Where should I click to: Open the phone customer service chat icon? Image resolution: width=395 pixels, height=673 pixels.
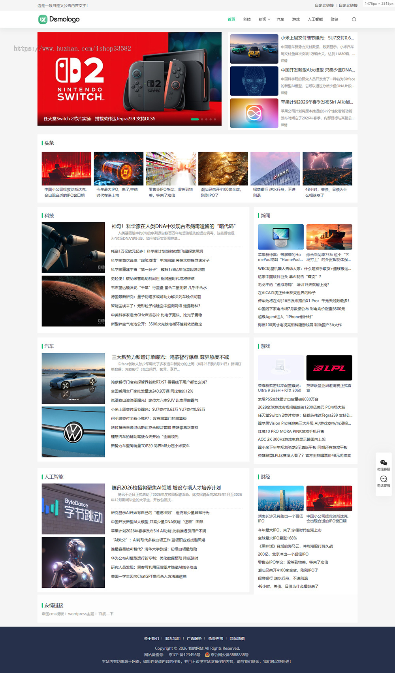(x=384, y=479)
